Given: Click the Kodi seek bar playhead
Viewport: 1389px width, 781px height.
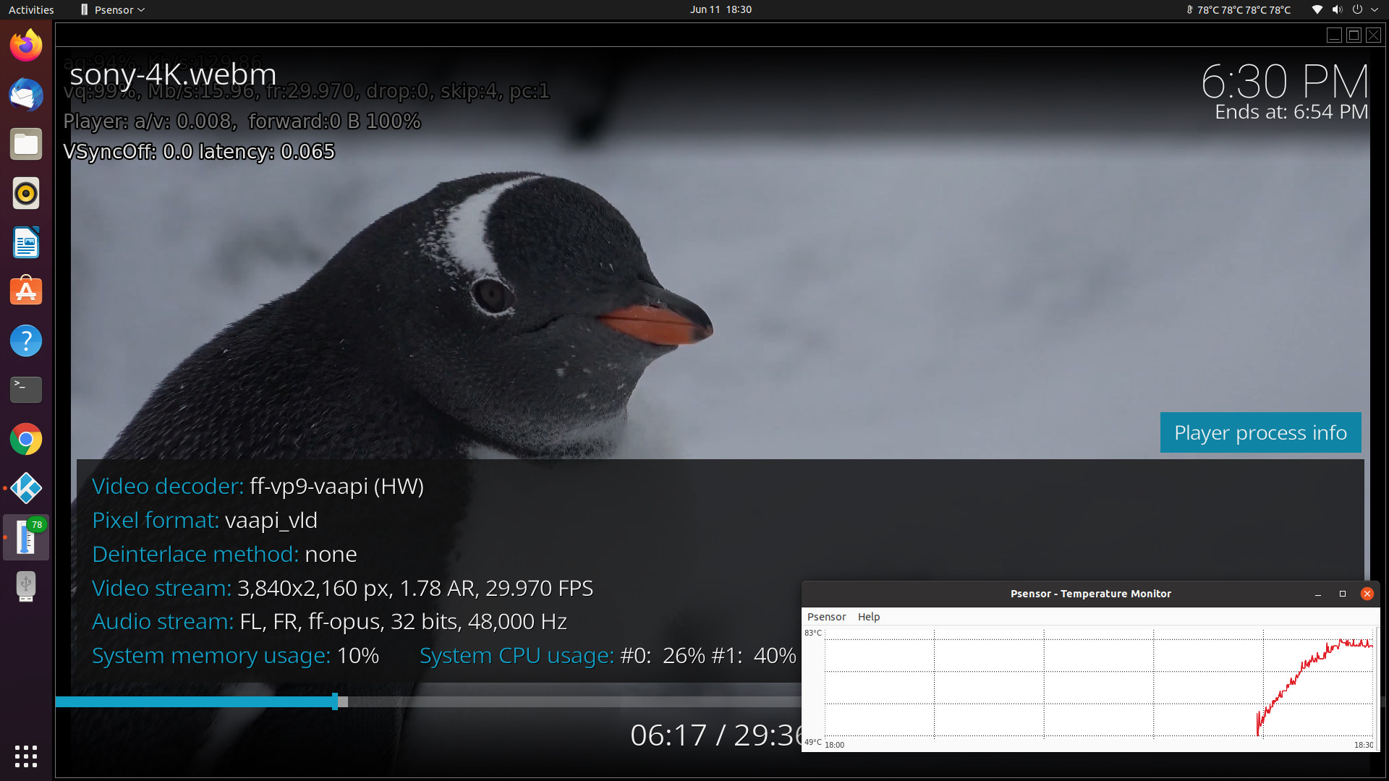Looking at the screenshot, I should click(335, 701).
